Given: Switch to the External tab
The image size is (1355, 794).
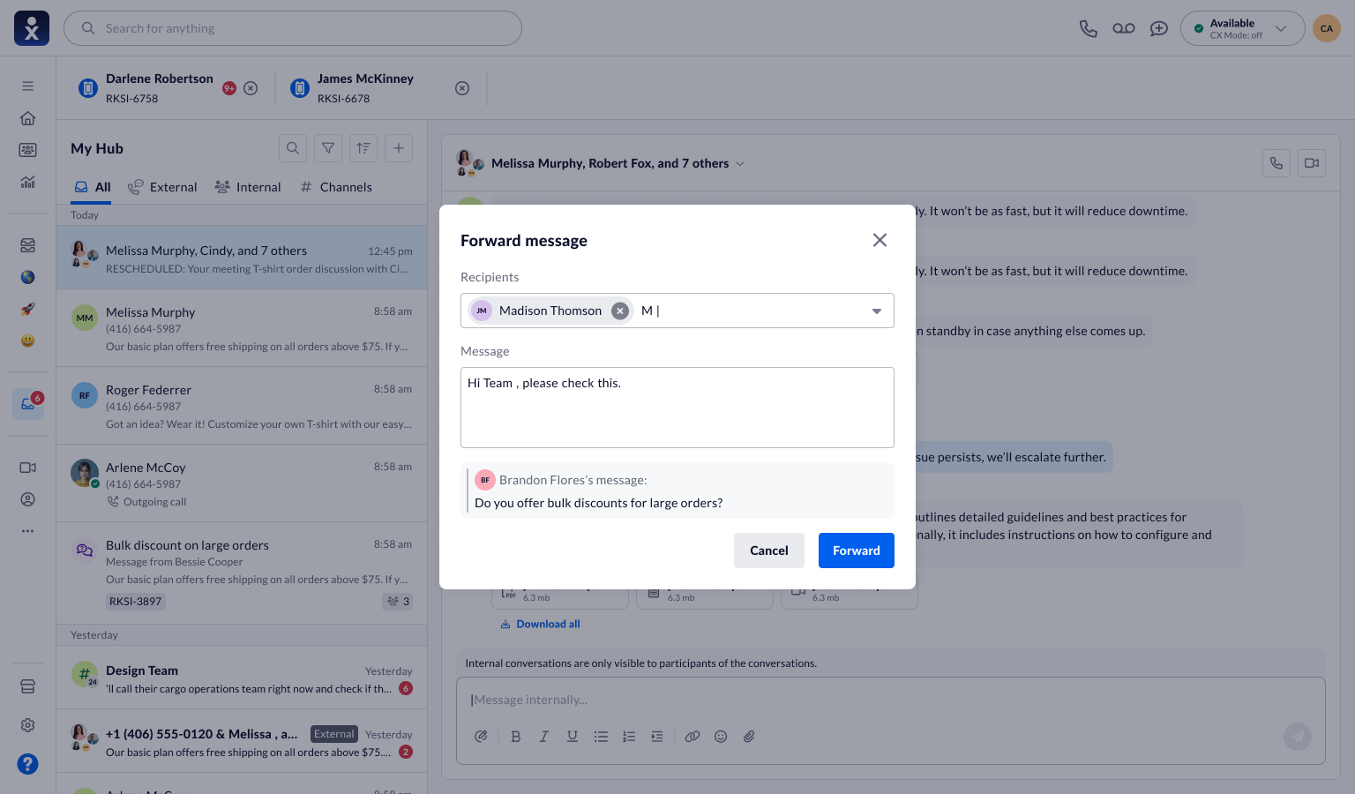Looking at the screenshot, I should [x=162, y=187].
